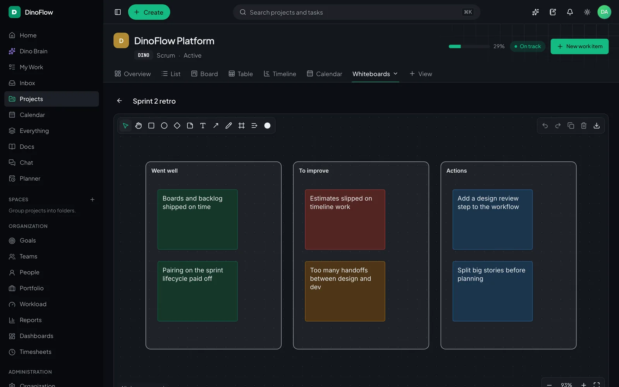This screenshot has width=619, height=387.
Task: Open the Calendar project tab
Action: (x=325, y=74)
